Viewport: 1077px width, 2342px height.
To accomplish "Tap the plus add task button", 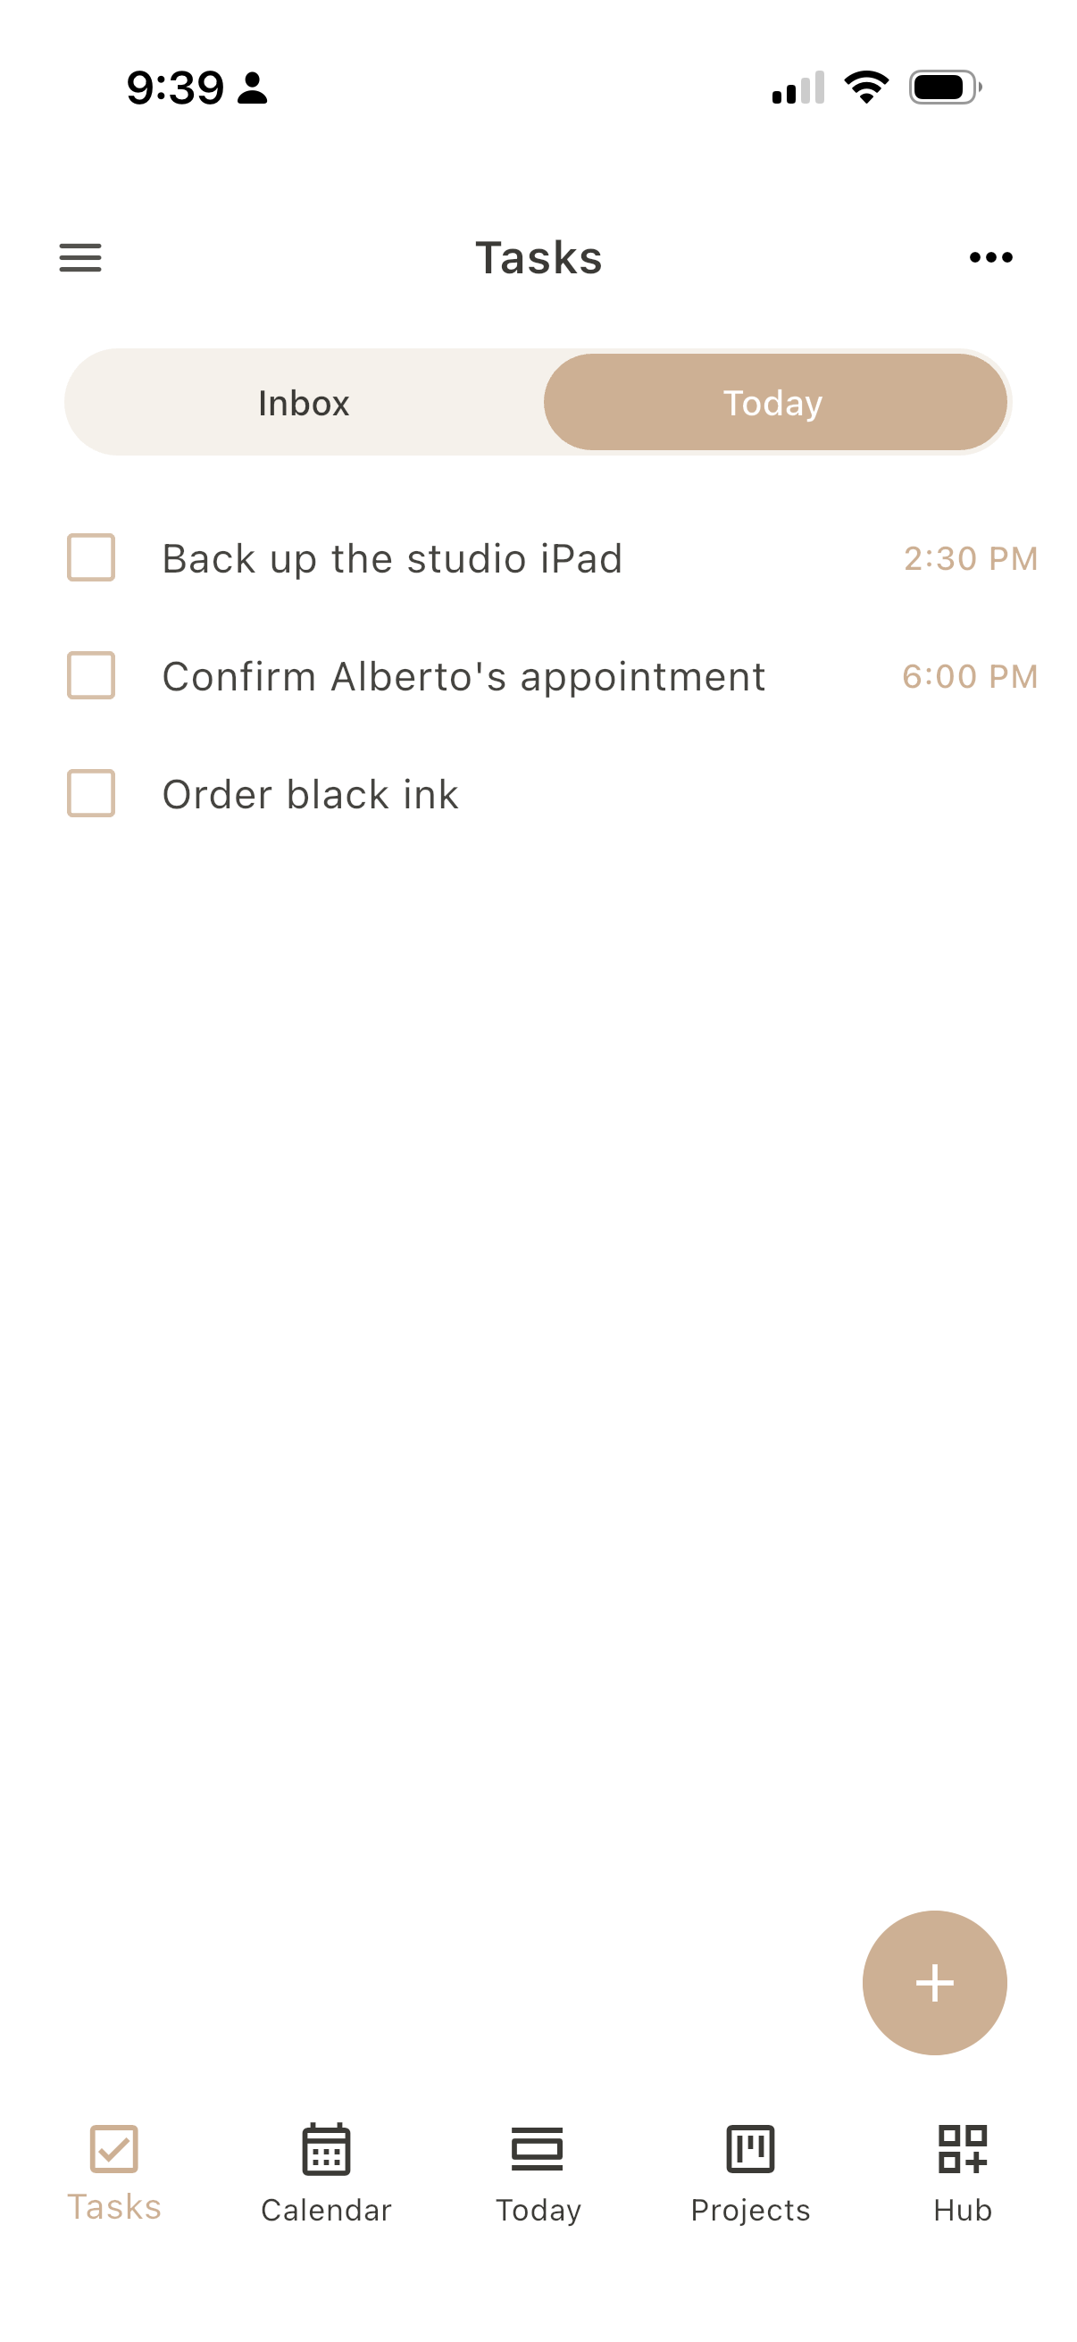I will (x=934, y=1982).
